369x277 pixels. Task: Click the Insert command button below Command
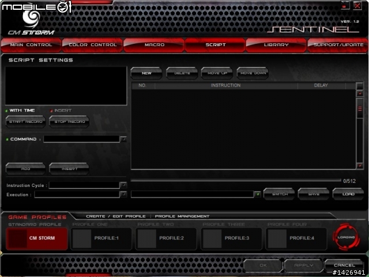pos(69,169)
